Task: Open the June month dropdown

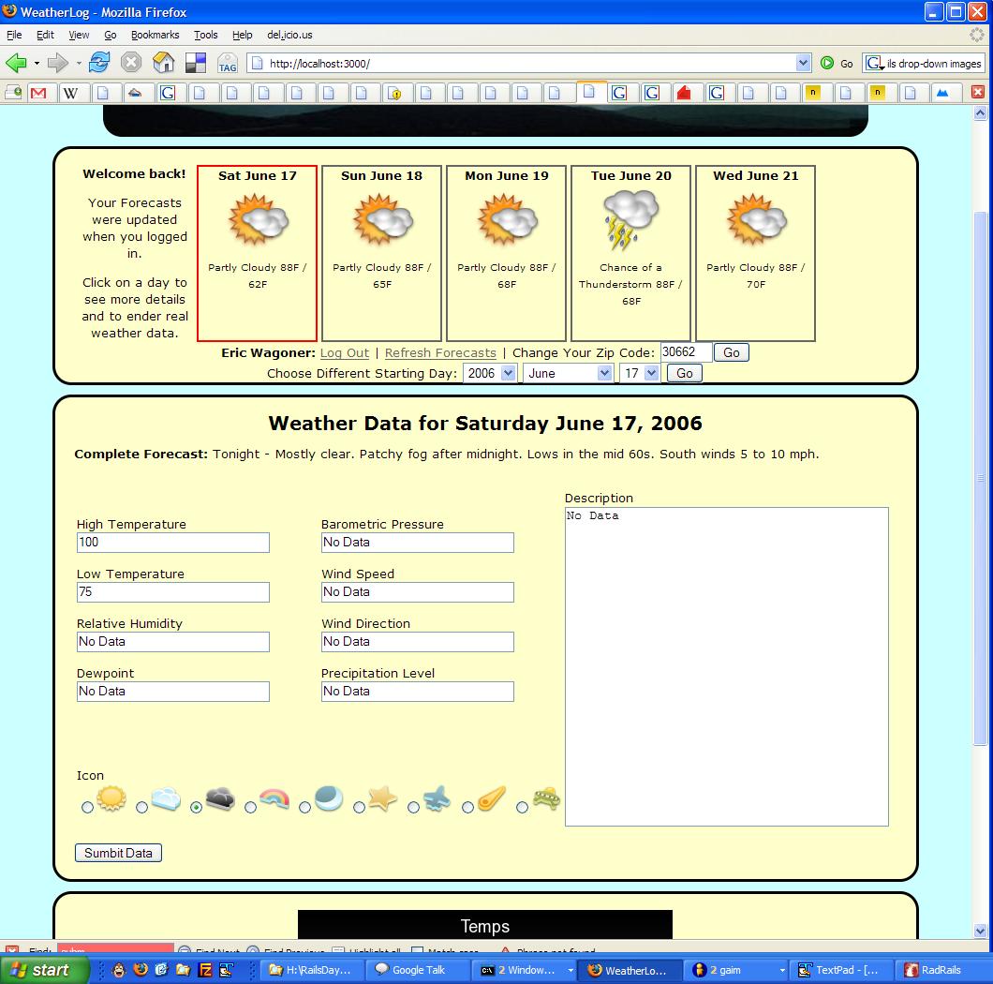Action: pos(568,373)
